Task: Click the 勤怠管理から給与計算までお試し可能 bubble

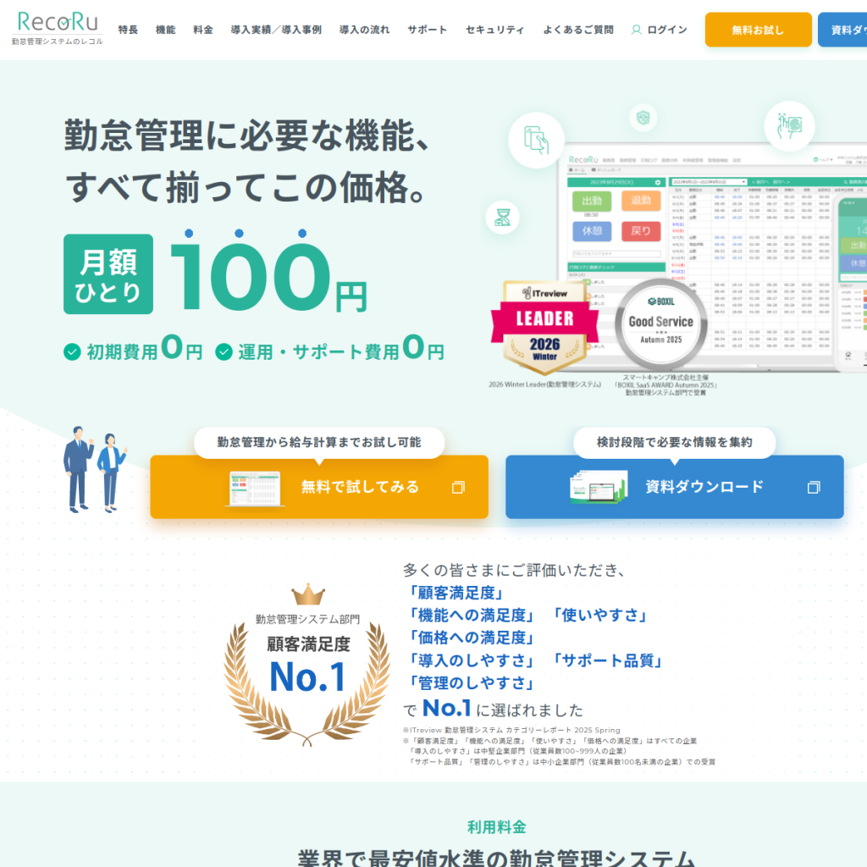Action: pos(319,442)
